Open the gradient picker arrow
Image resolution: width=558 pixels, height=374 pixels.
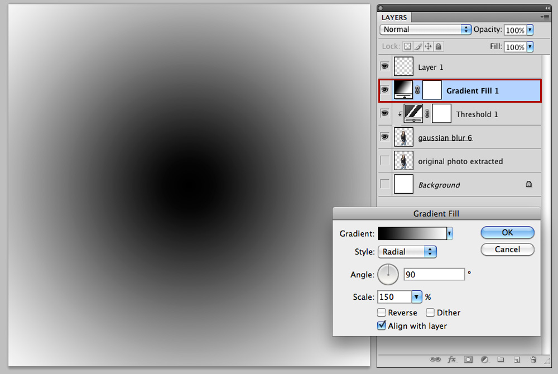[450, 233]
